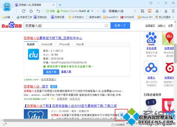Click the disabled back arrow in the toolbar
The width and height of the screenshot is (177, 127).
pyautogui.click(x=17, y=11)
